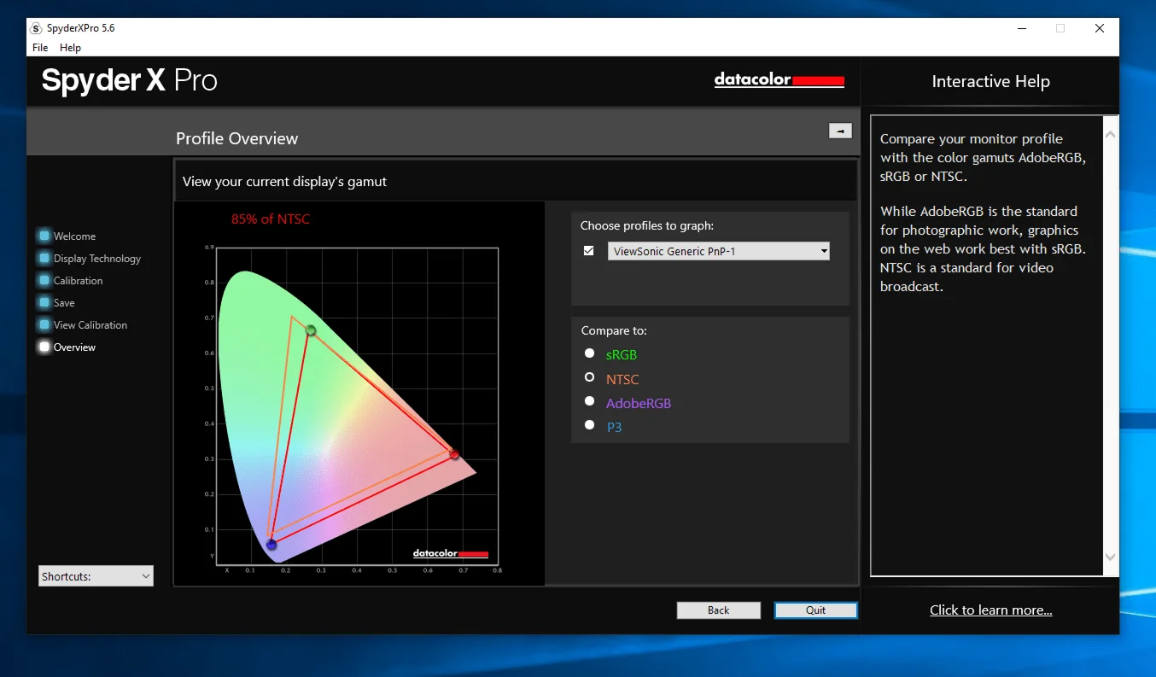Image resolution: width=1156 pixels, height=677 pixels.
Task: Open the Shortcuts dropdown
Action: pos(96,576)
